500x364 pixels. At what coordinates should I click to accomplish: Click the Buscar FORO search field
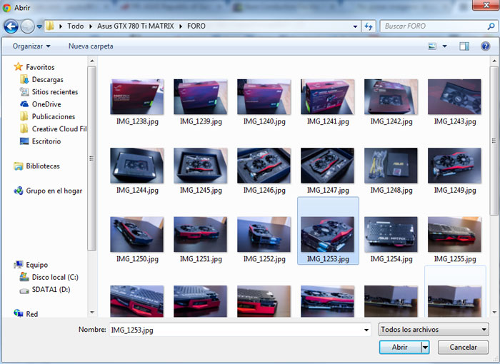429,26
